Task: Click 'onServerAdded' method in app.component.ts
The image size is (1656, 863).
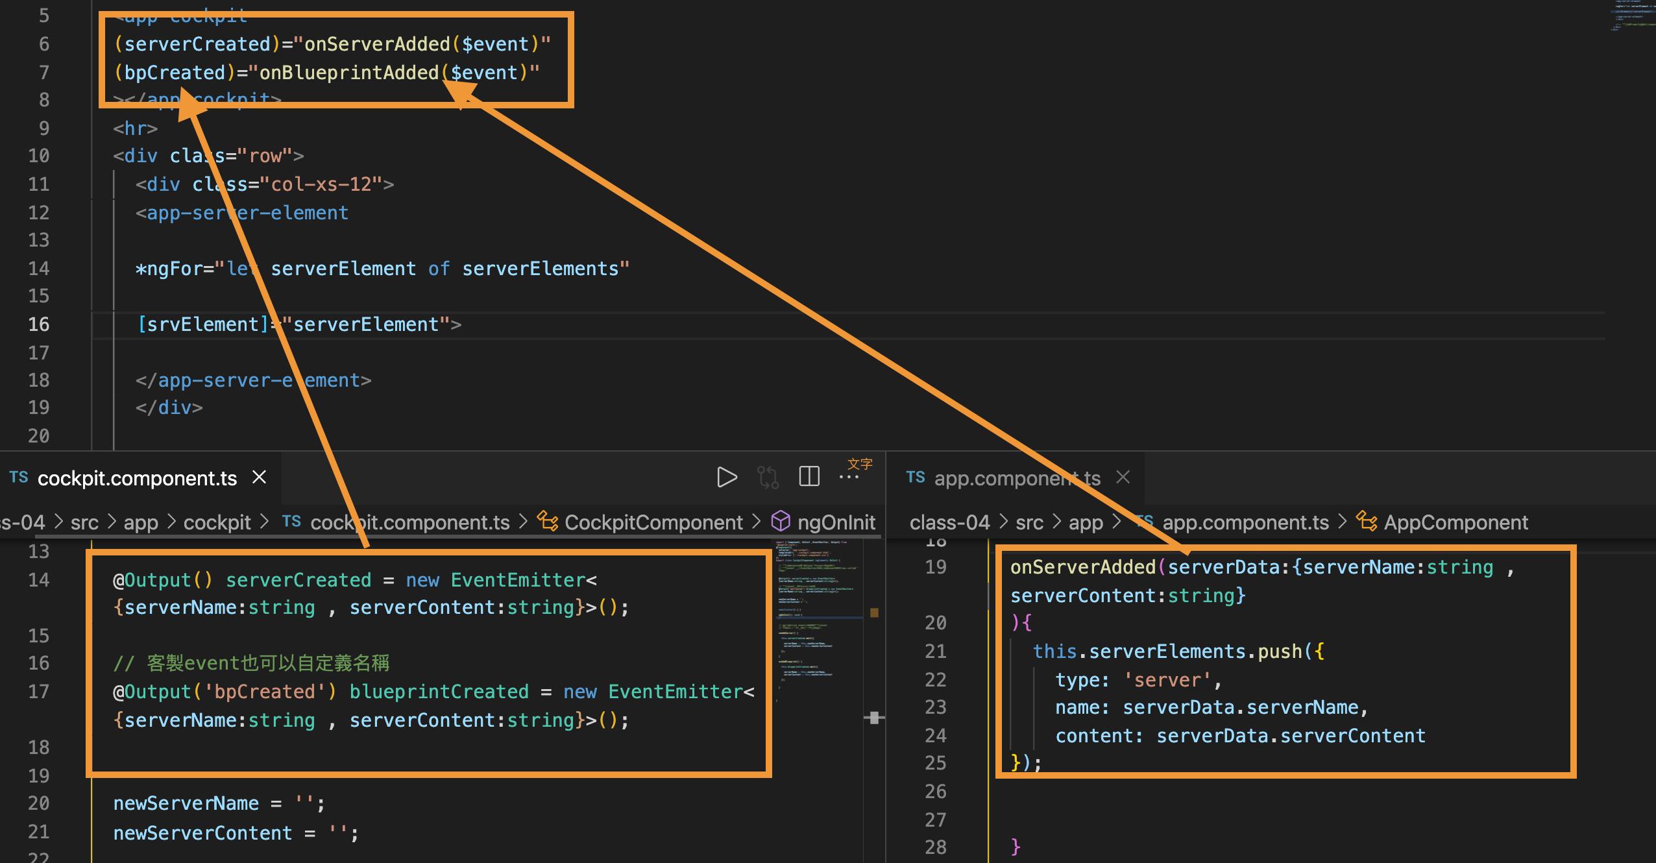Action: click(x=1083, y=567)
